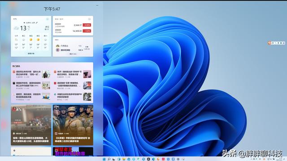Screen dimensions: 287x161
Task: Open the red square taskbar app
Action: click(163, 159)
